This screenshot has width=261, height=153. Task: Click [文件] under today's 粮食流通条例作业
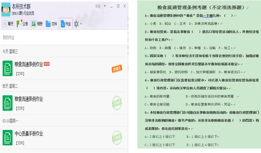(x=20, y=74)
